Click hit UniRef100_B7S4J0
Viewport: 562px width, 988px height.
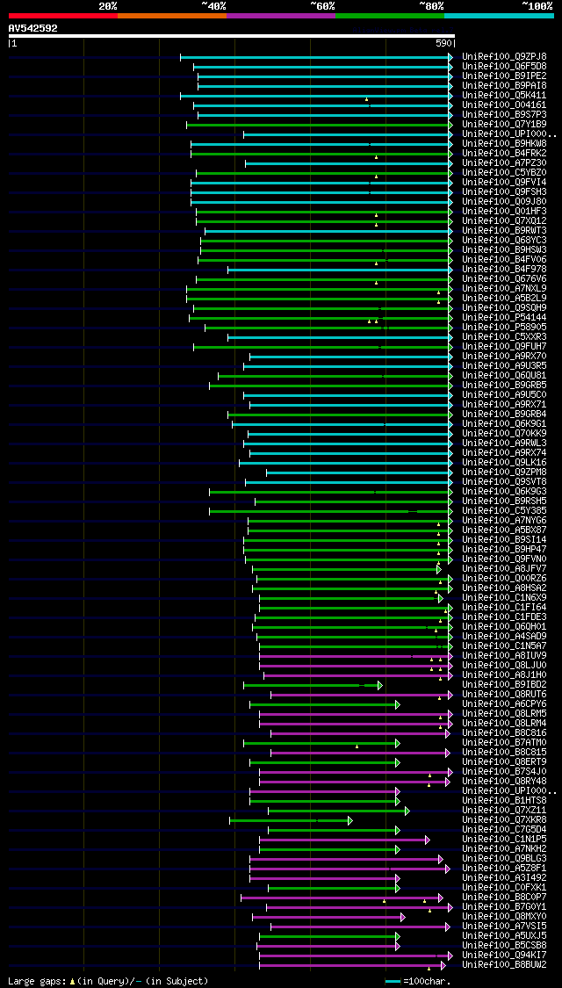[x=504, y=772]
